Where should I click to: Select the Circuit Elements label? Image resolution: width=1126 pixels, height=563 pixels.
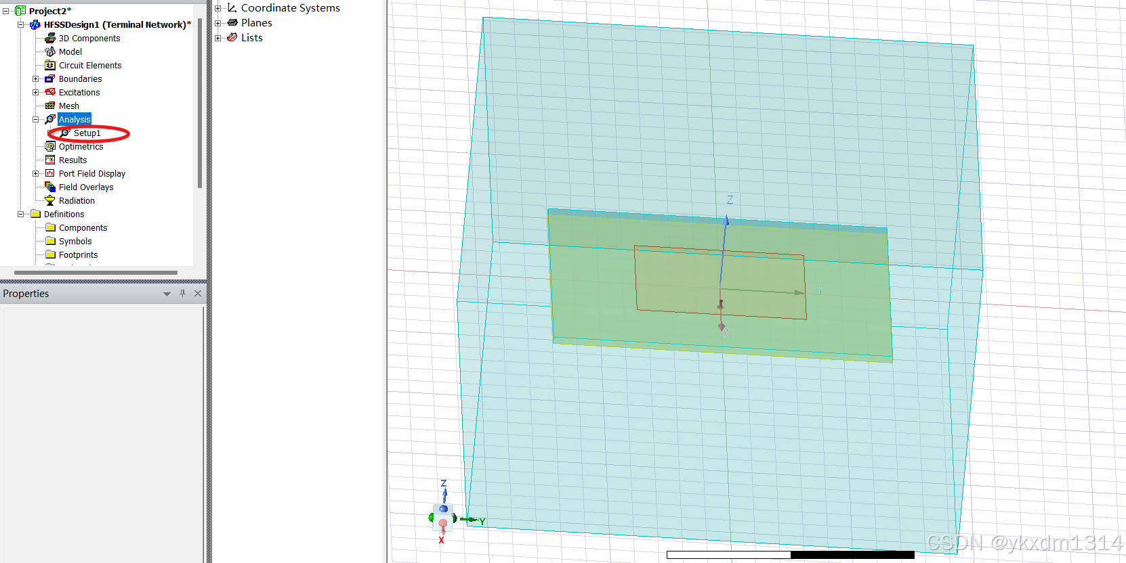pyautogui.click(x=90, y=65)
